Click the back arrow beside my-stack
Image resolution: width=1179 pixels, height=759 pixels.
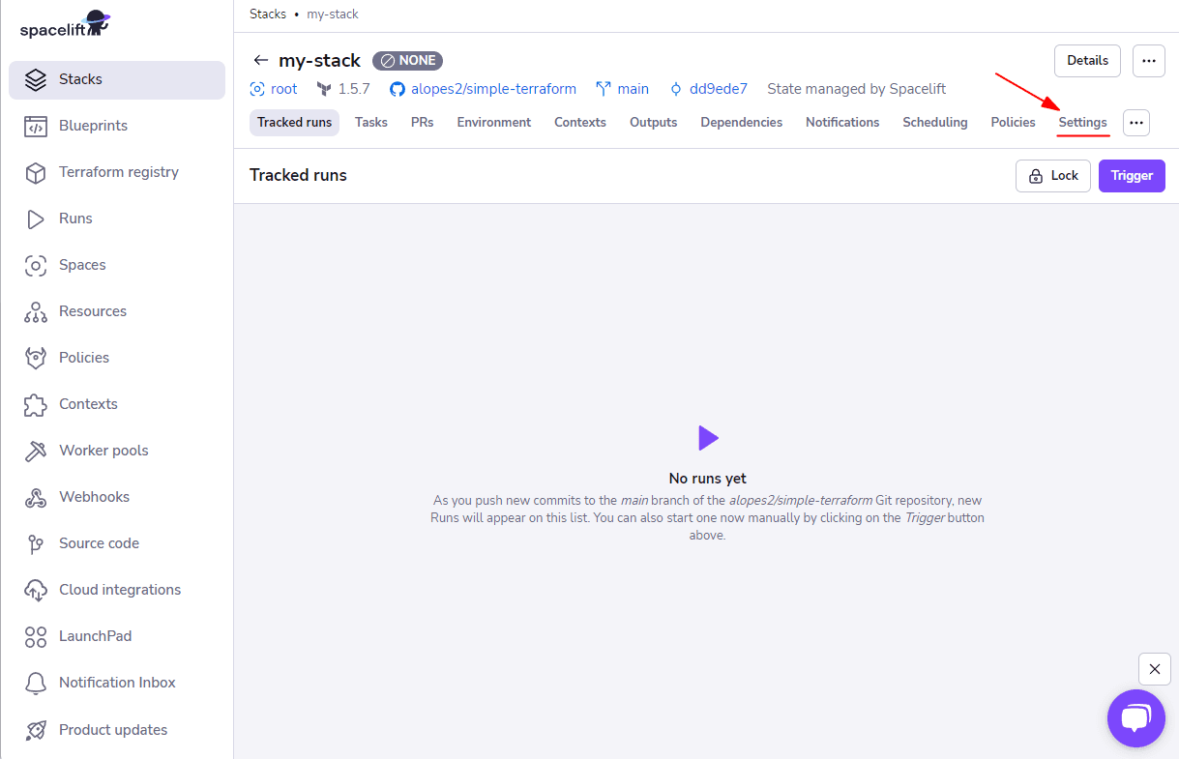(x=260, y=60)
